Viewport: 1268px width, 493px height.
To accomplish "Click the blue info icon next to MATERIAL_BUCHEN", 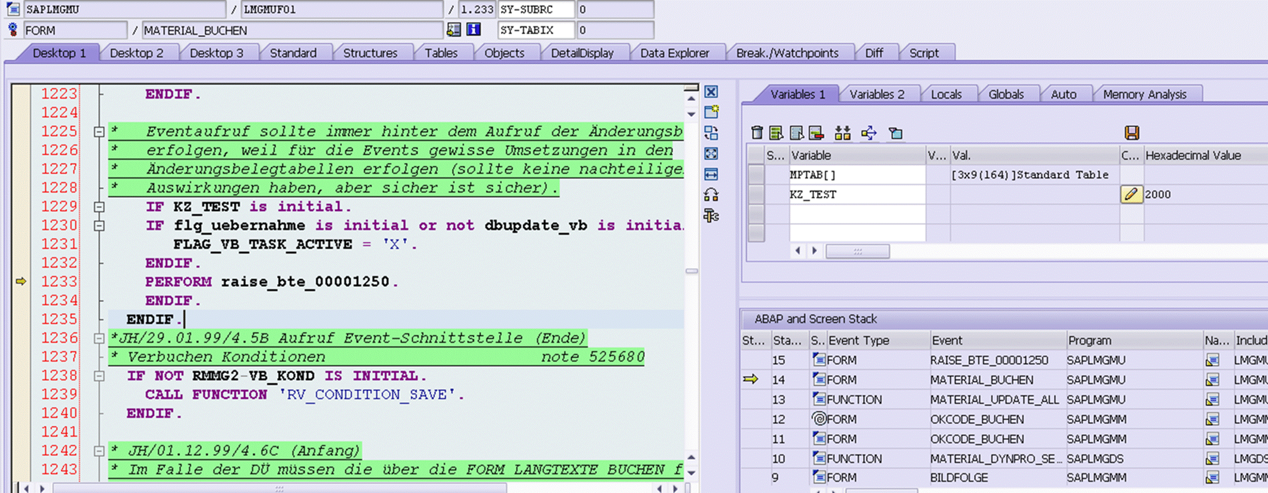I will pos(473,30).
